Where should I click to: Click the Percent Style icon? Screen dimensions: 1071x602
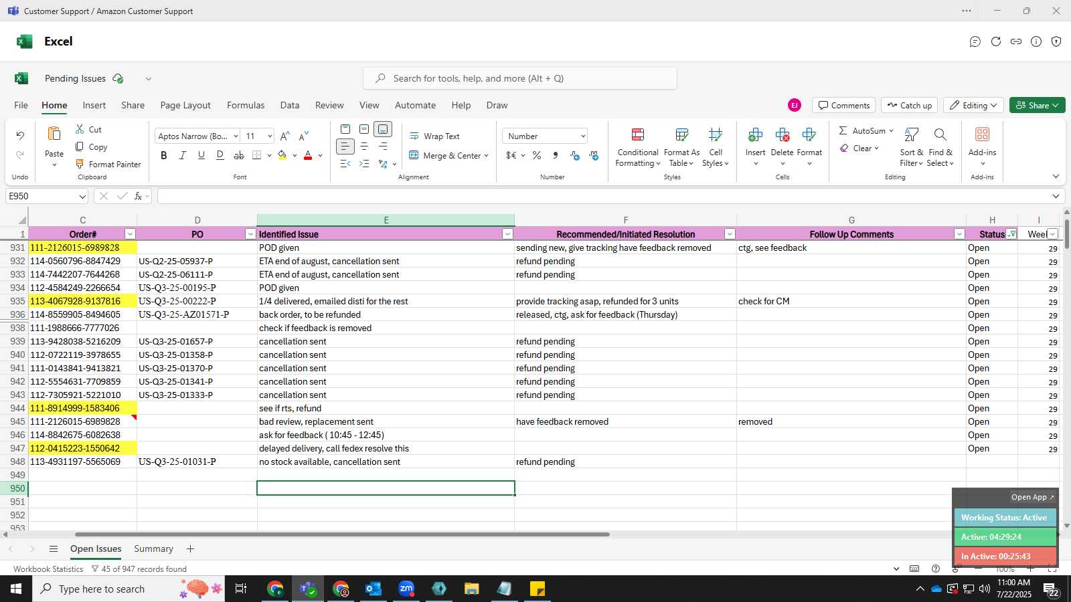(537, 155)
